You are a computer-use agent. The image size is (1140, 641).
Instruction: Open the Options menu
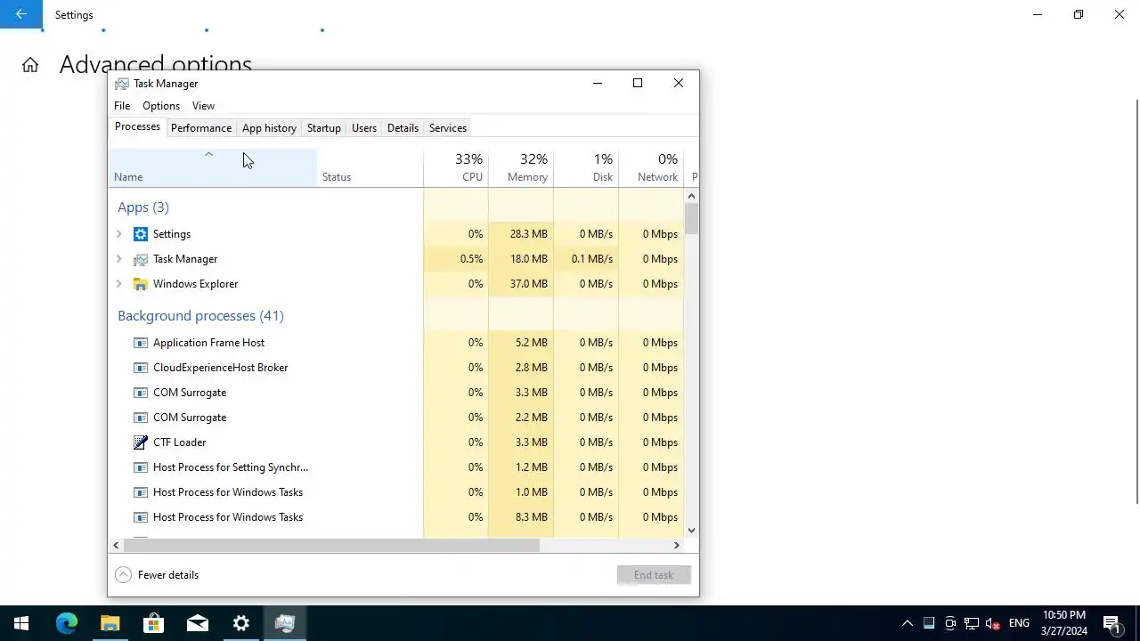point(161,106)
